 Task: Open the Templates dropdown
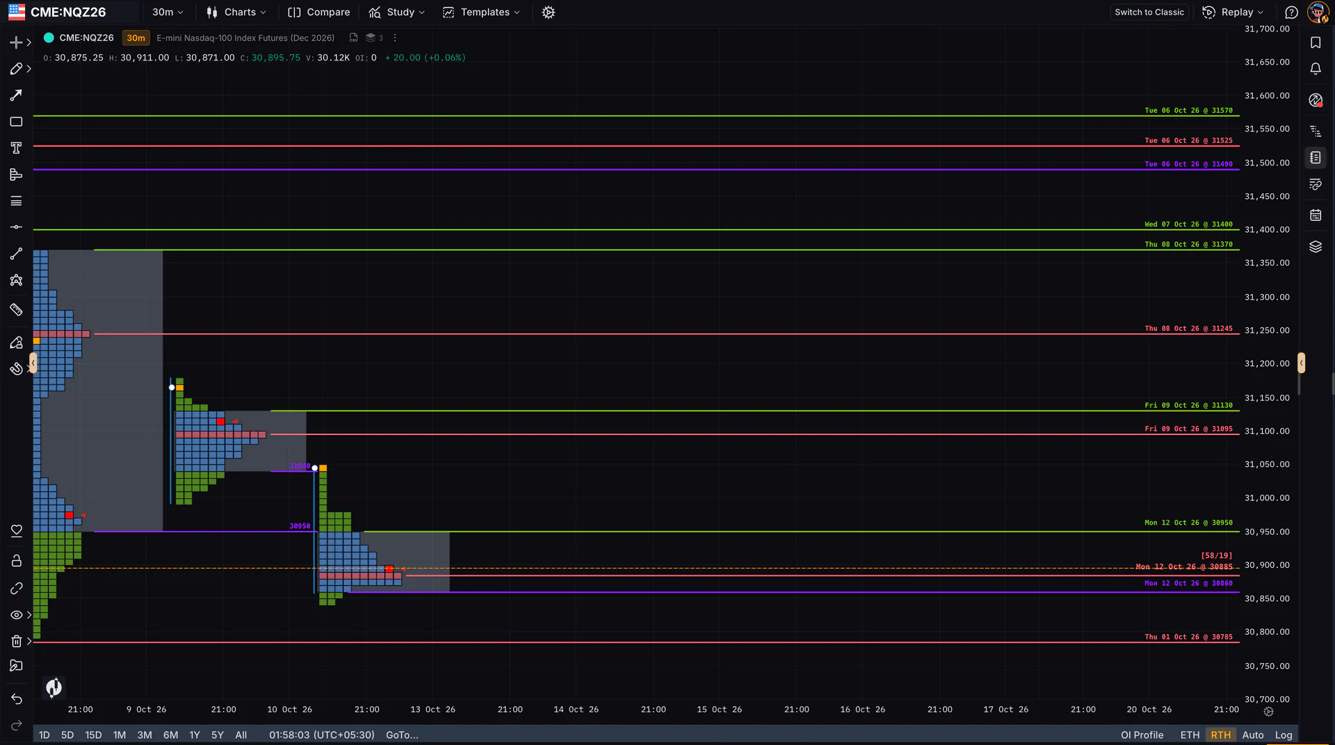coord(482,13)
